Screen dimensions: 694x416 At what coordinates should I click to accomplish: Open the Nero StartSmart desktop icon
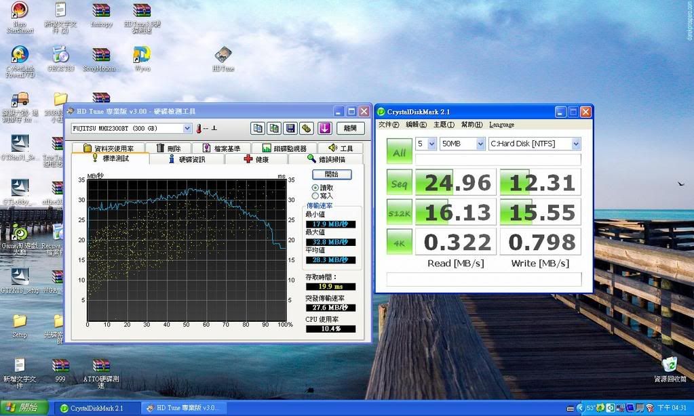point(20,18)
